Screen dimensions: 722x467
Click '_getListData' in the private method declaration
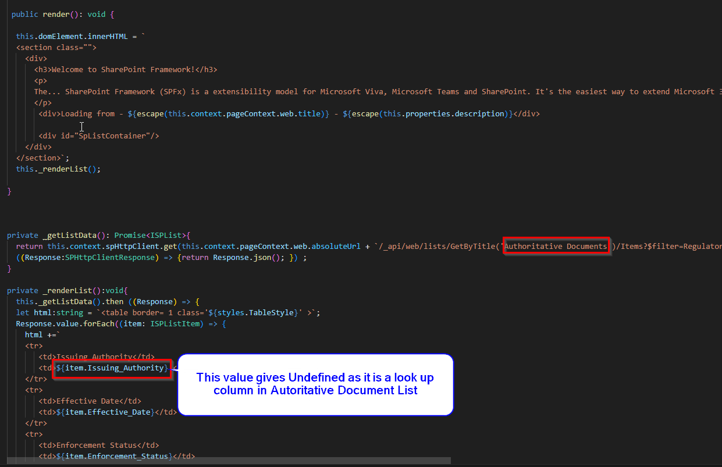point(70,235)
